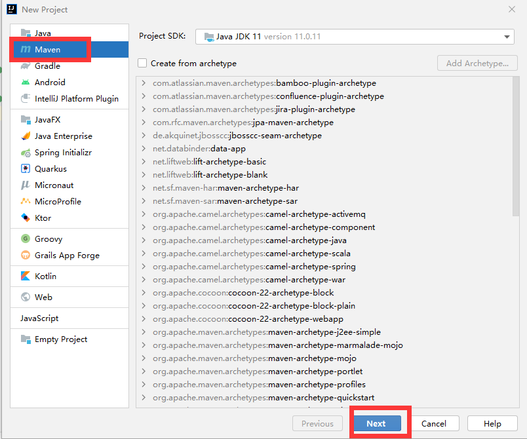Select cocoon-22-archetype-block-plain row

point(324,305)
